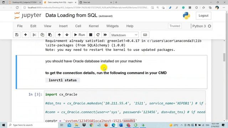Insert a cell below with plus icon
This screenshot has height=128, width=228.
click(25, 35)
